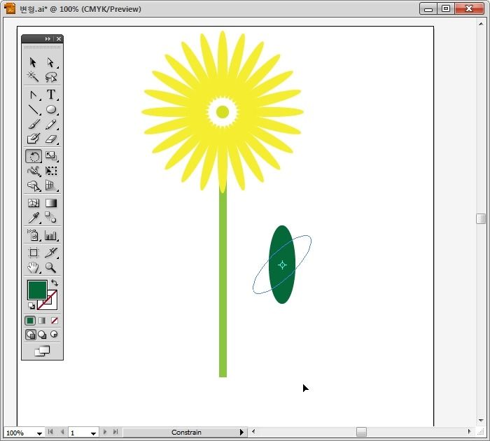
Task: Select the Perspective Grid tool
Action: coord(50,186)
